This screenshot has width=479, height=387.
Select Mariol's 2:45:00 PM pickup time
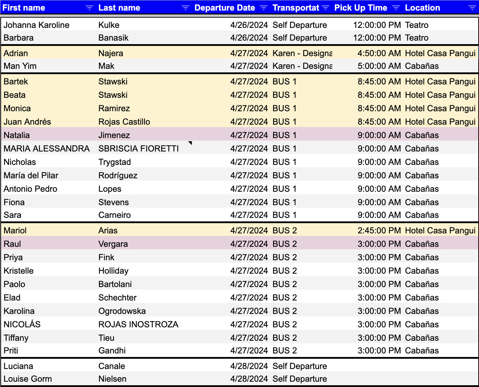[x=379, y=231]
